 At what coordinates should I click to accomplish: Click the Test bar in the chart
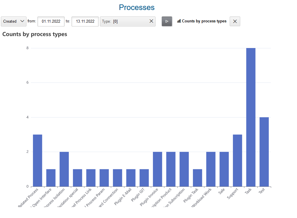264,152
